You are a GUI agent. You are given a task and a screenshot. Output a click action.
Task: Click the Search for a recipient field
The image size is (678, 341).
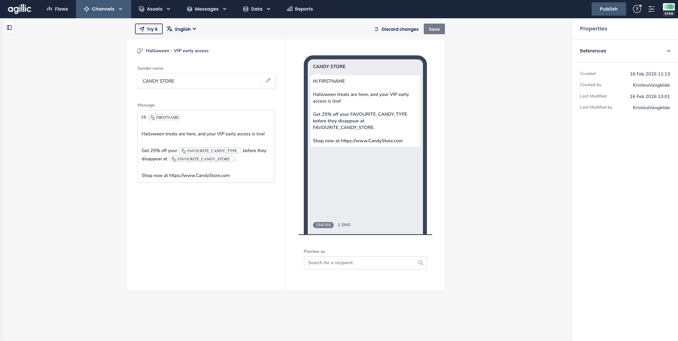pyautogui.click(x=360, y=263)
